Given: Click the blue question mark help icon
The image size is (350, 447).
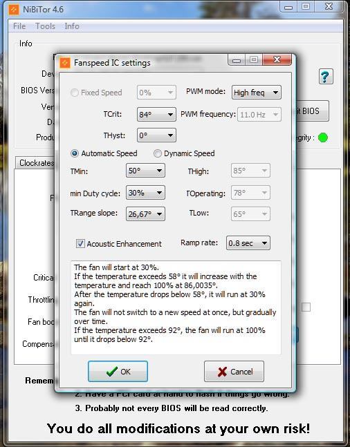Looking at the screenshot, I should [x=326, y=77].
